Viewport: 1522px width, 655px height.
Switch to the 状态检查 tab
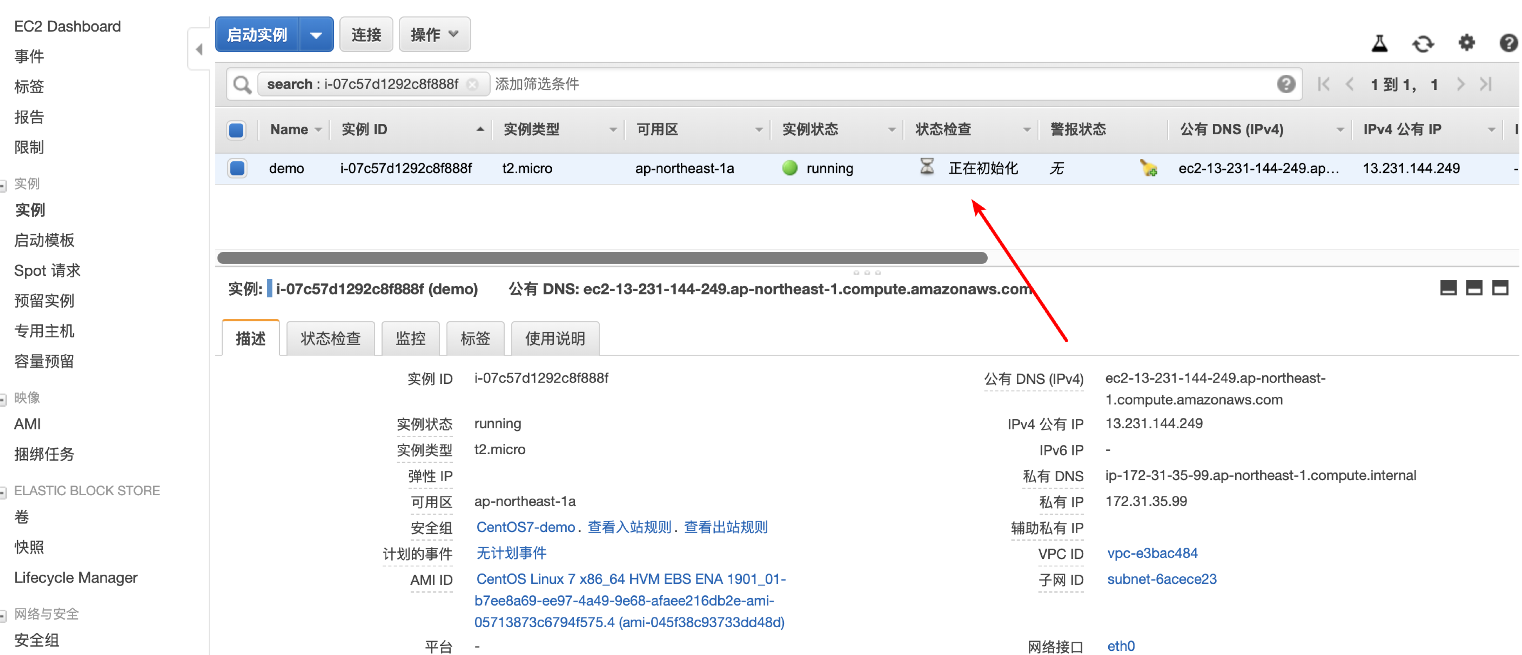click(x=330, y=338)
